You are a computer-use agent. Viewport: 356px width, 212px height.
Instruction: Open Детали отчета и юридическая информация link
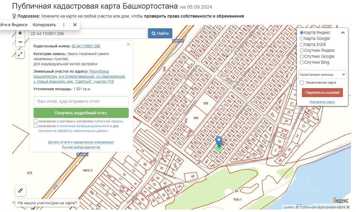[x=81, y=142]
